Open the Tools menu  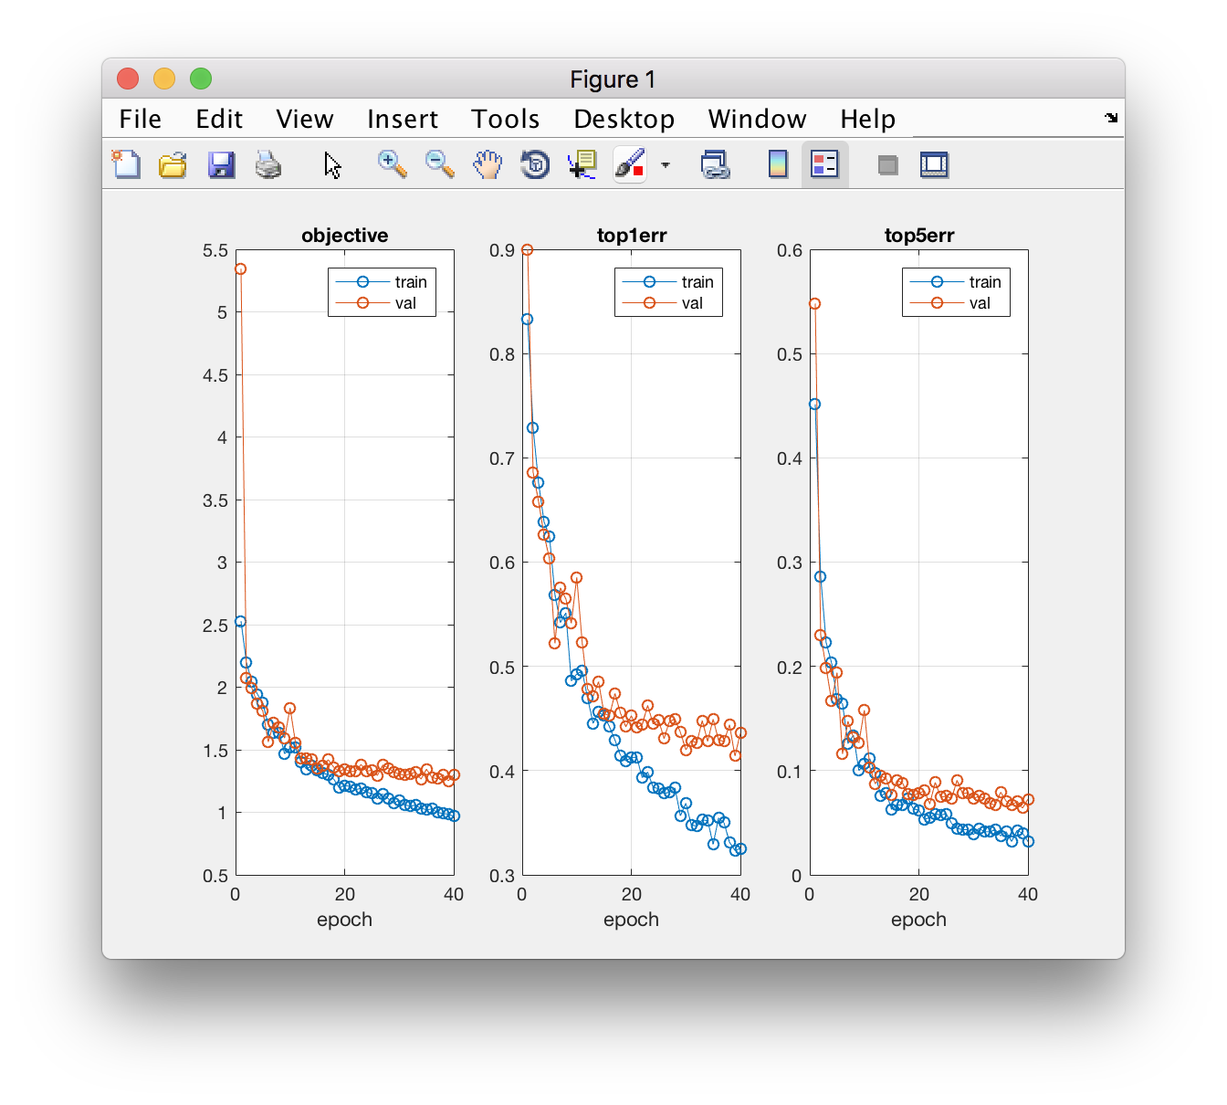pyautogui.click(x=505, y=119)
